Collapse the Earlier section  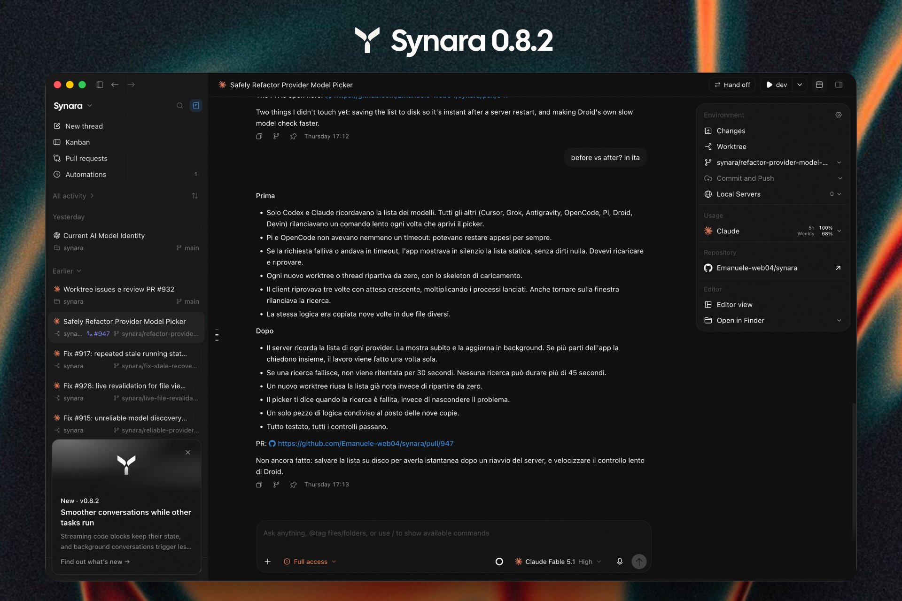(x=67, y=271)
